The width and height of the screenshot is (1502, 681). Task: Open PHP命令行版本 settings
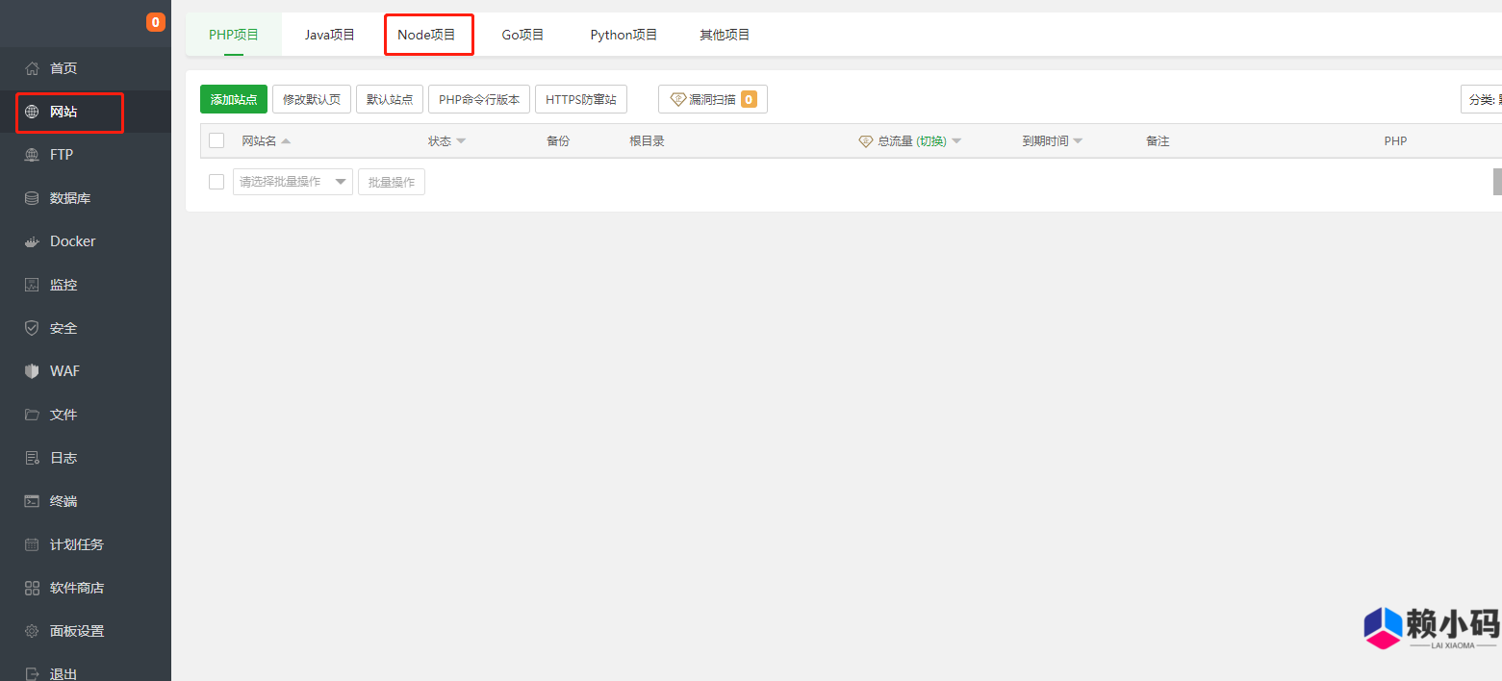point(478,98)
